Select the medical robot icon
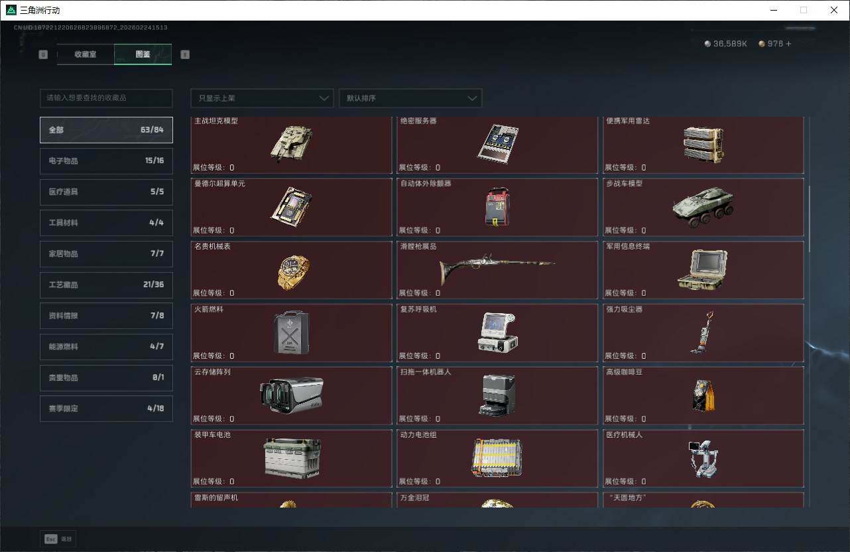 (x=703, y=458)
